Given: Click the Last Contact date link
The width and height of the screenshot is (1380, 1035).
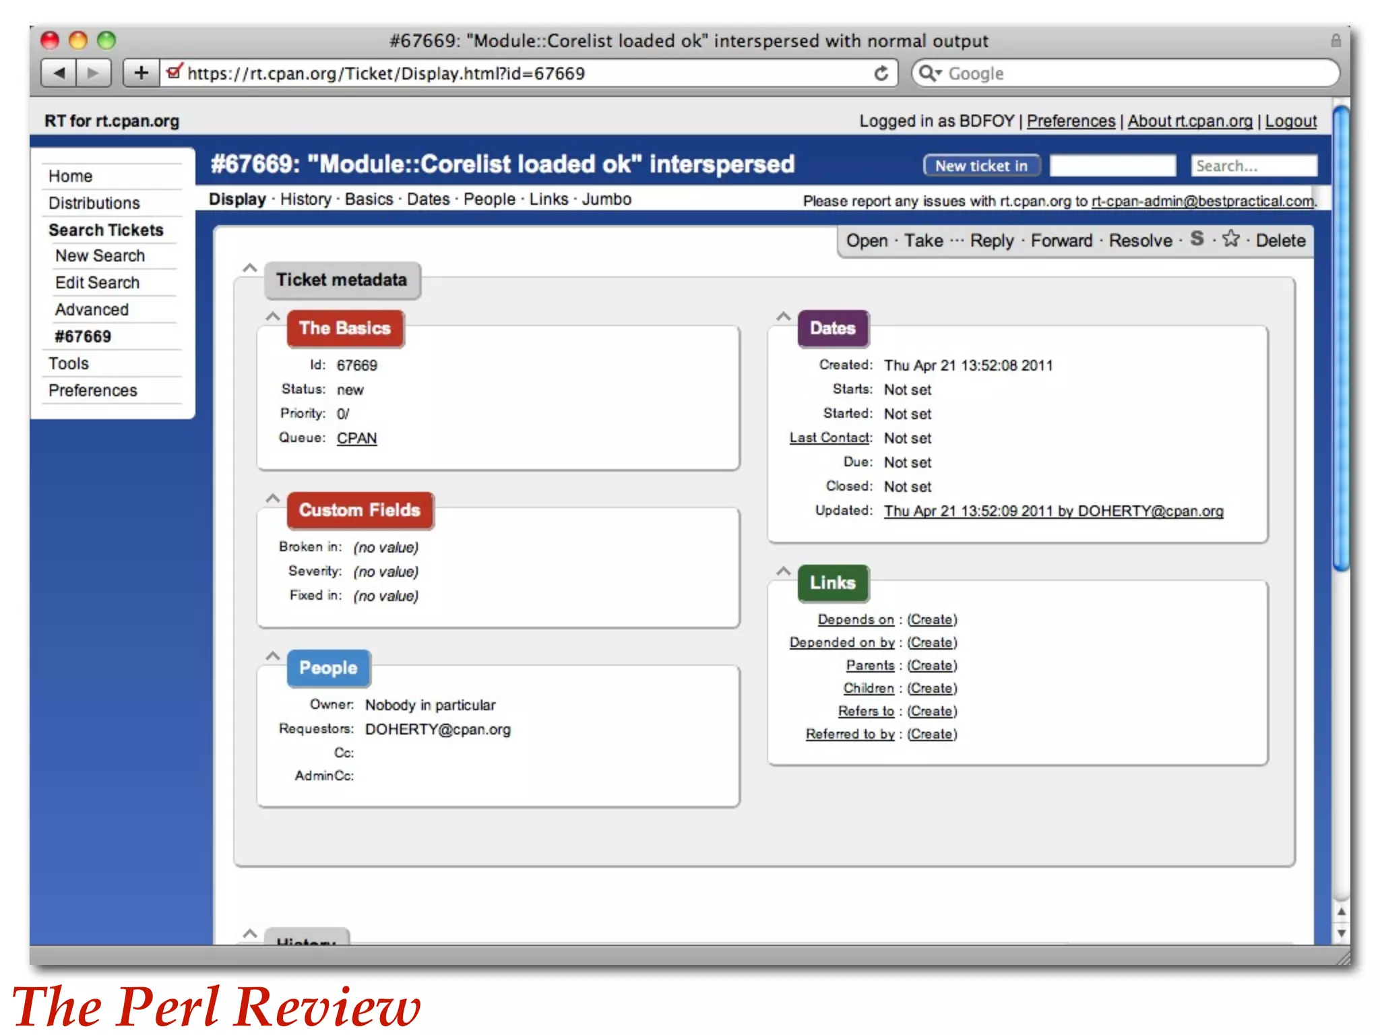Looking at the screenshot, I should 830,438.
